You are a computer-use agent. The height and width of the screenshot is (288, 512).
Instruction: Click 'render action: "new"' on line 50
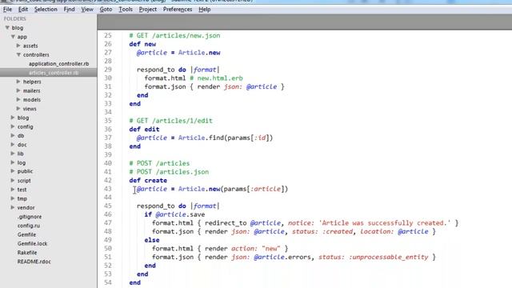pos(242,249)
